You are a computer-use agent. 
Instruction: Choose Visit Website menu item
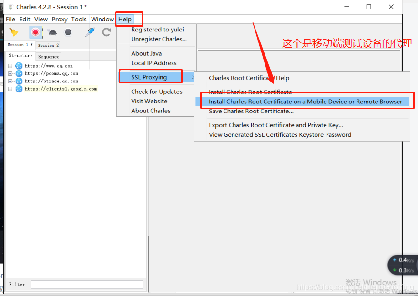tap(149, 102)
